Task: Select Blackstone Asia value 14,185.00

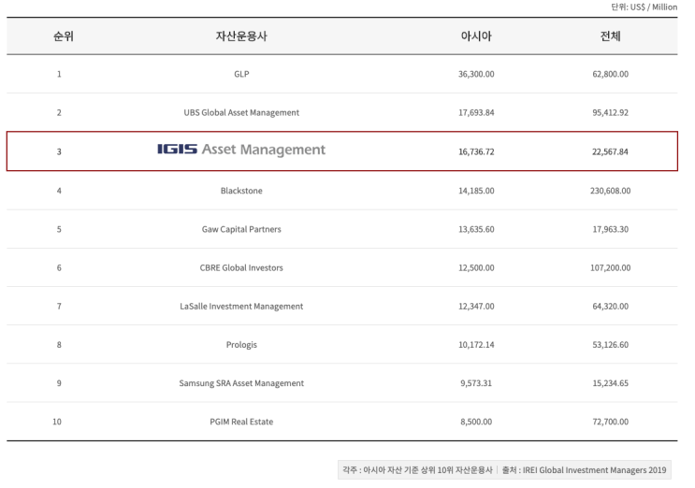Action: (x=476, y=191)
